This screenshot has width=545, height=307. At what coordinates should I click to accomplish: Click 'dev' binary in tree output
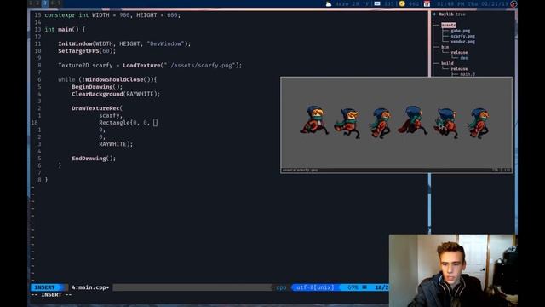(x=463, y=58)
